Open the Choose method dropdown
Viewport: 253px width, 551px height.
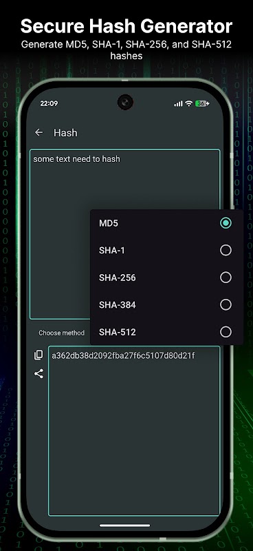pyautogui.click(x=61, y=333)
